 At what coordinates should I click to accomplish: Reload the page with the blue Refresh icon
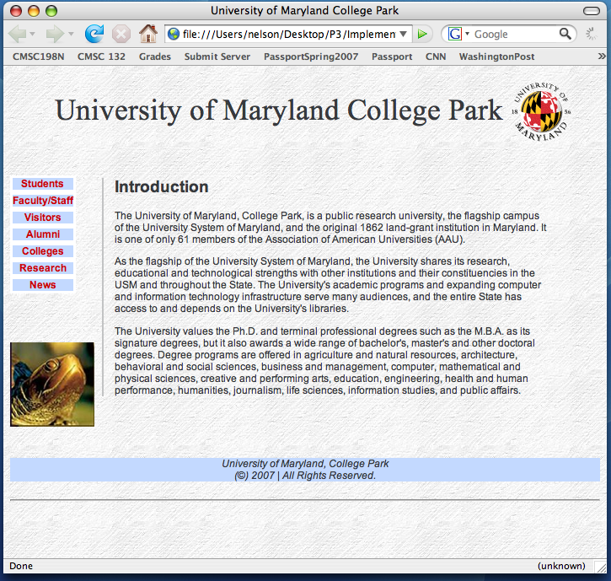click(94, 34)
